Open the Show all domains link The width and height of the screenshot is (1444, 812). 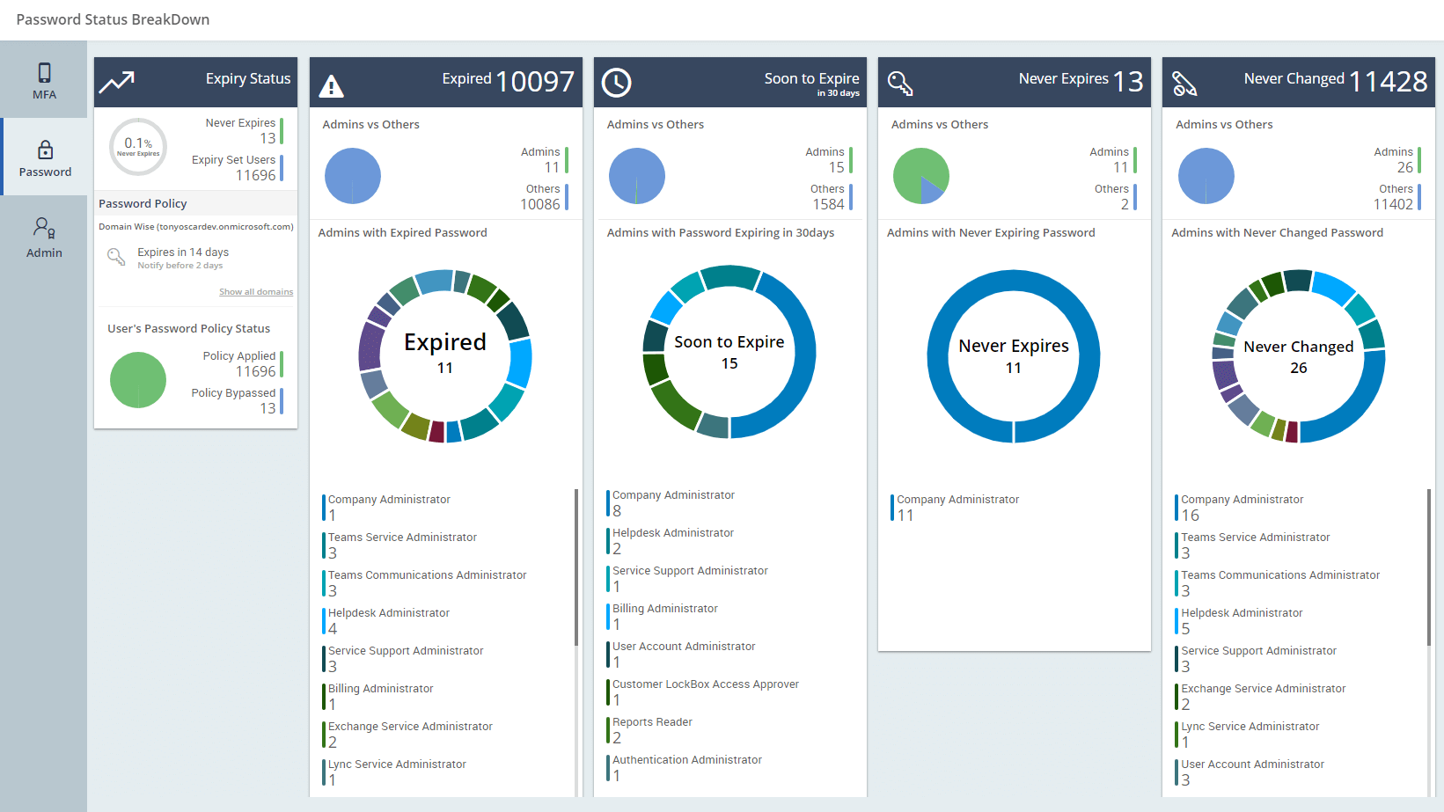coord(256,291)
